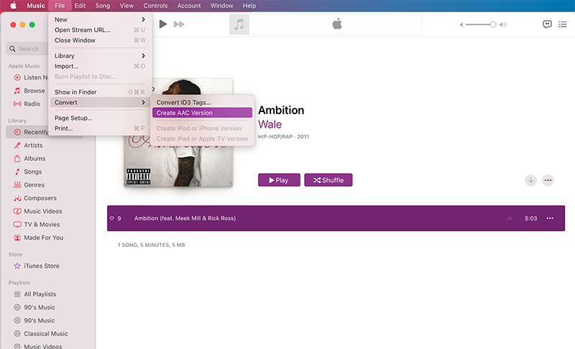Click the lyrics speech bubble icon

547,24
